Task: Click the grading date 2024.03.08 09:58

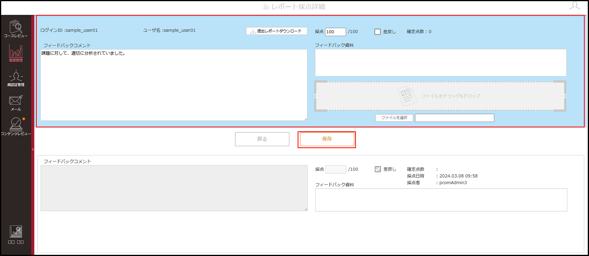Action: point(458,176)
